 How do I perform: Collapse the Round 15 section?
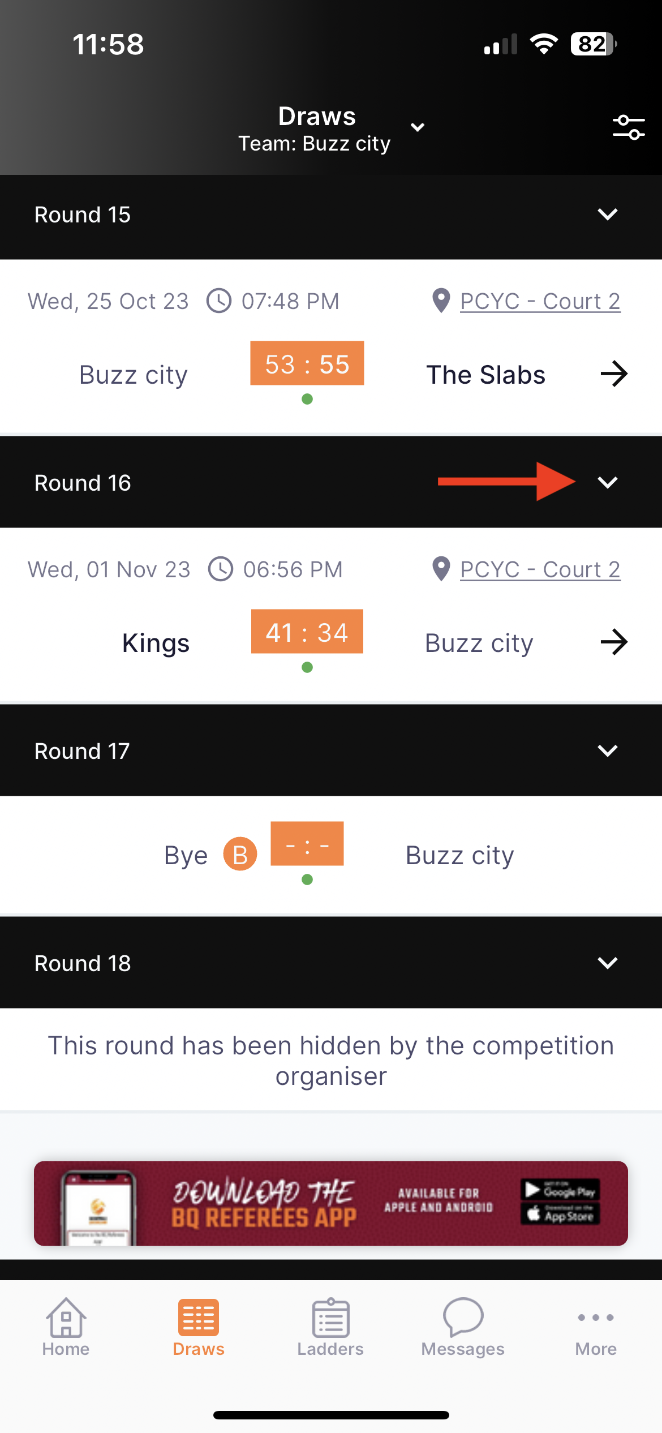608,214
